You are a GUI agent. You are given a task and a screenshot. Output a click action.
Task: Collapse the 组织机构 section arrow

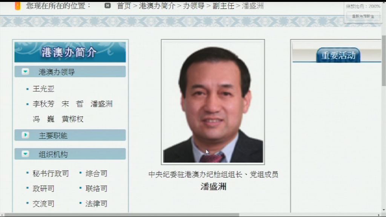click(x=25, y=154)
